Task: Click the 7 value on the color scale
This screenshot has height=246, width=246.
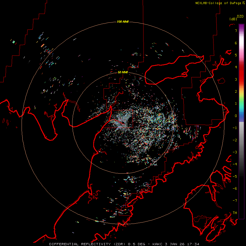Action: tap(236, 31)
